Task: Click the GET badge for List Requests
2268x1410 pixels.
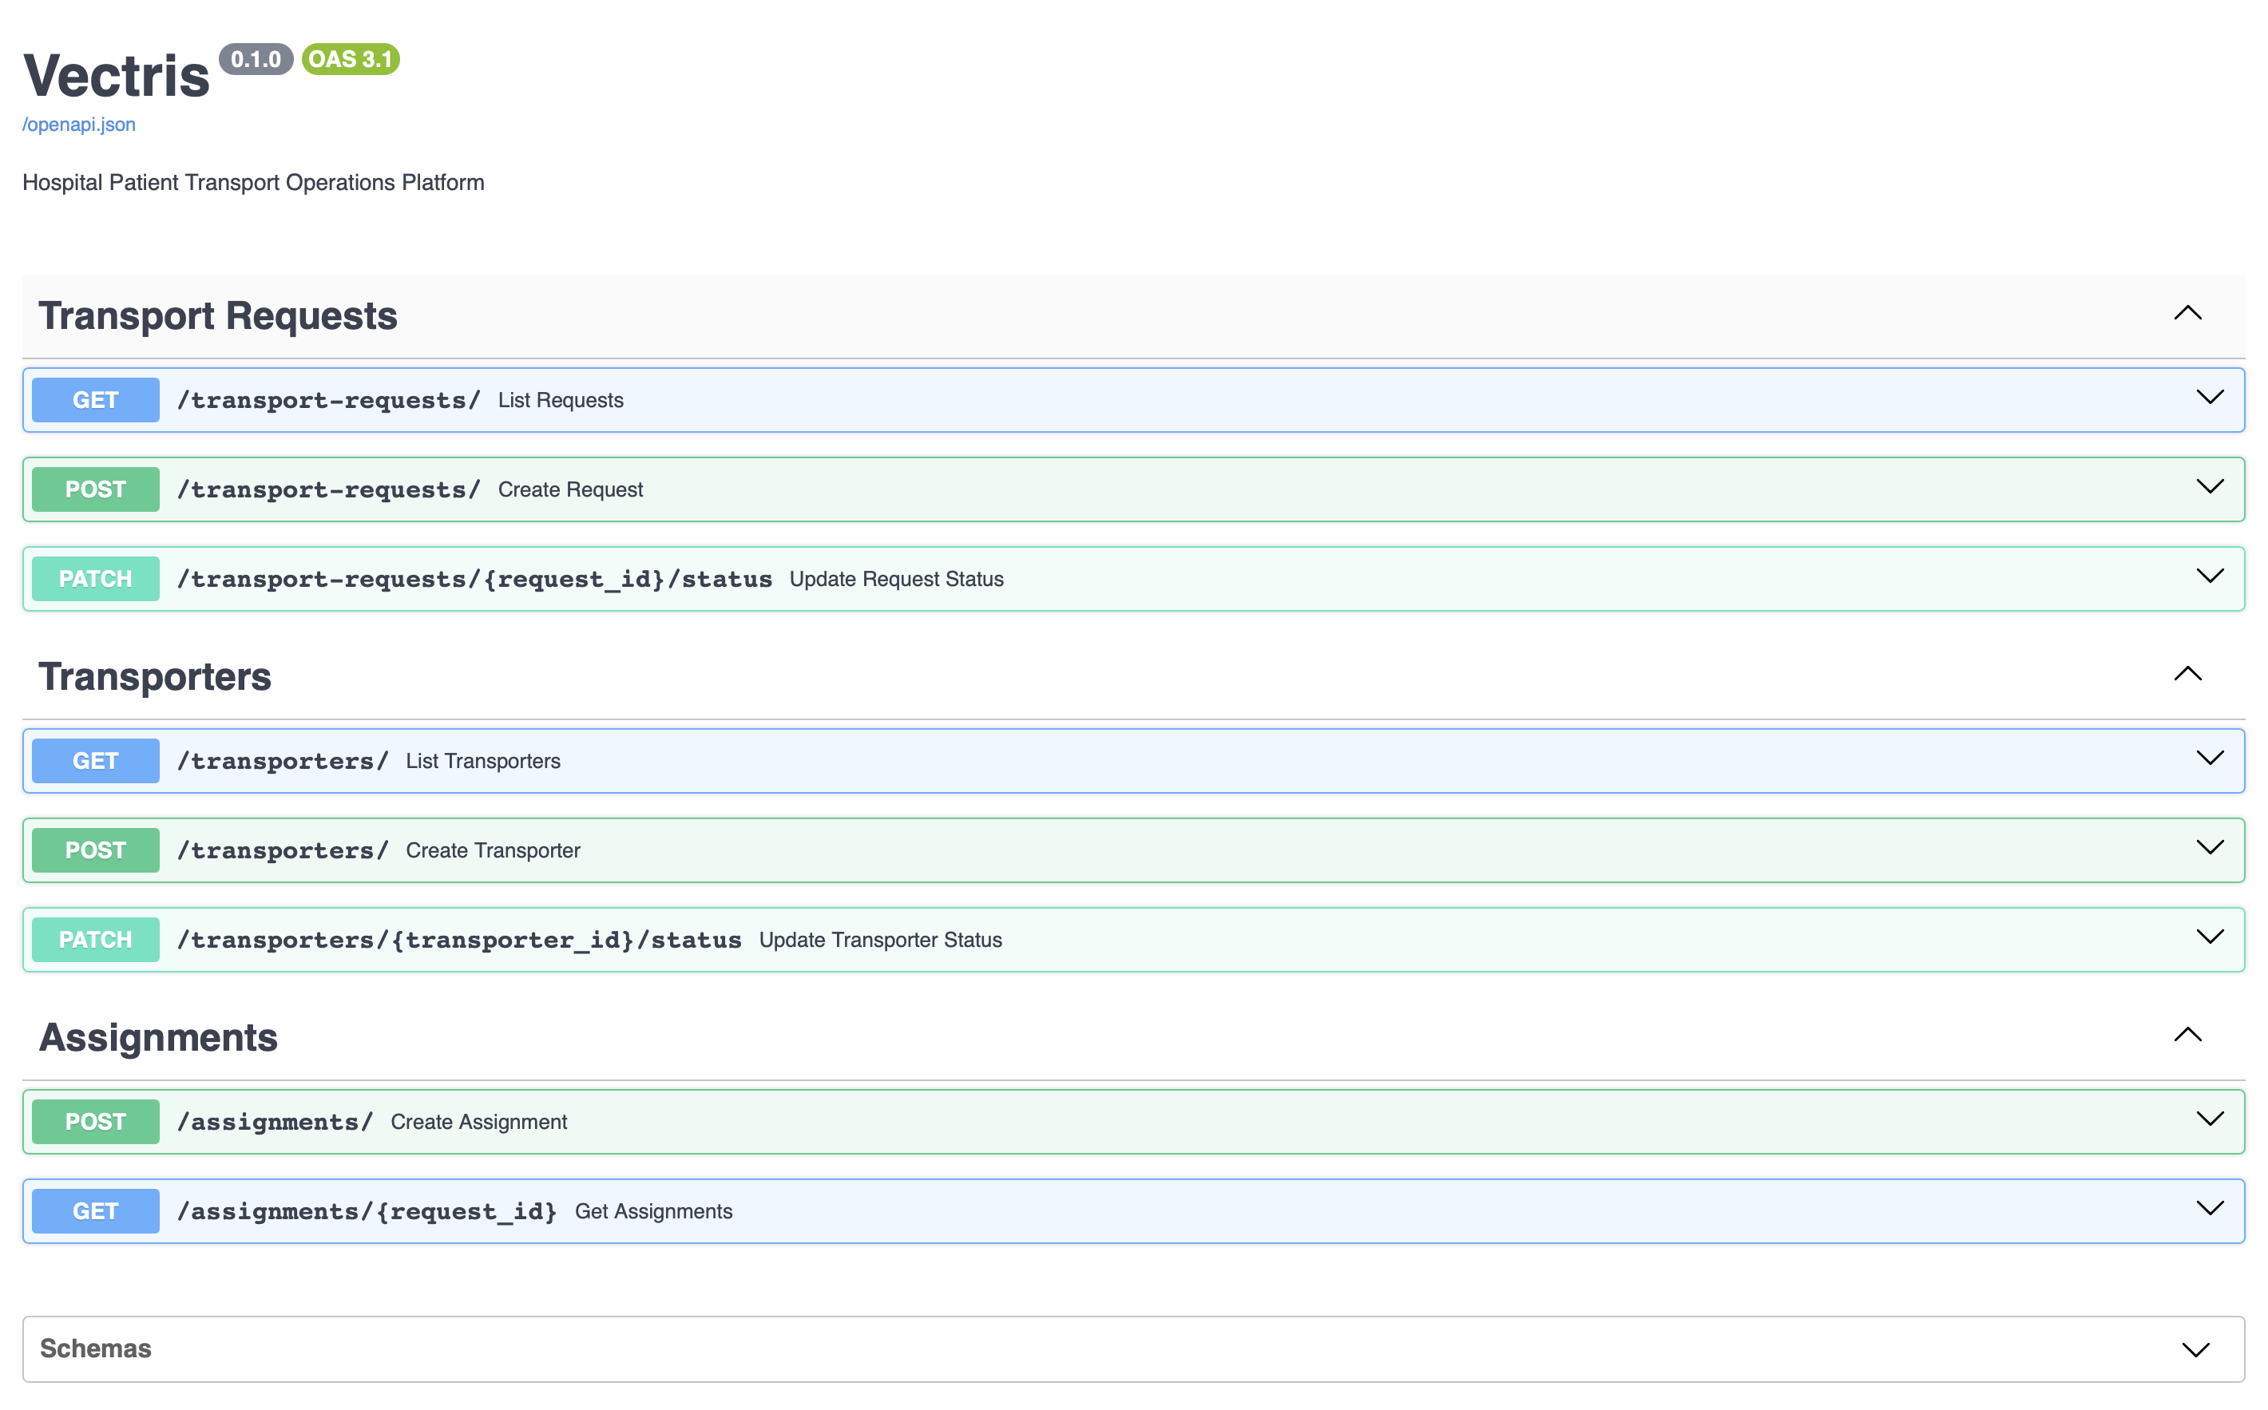Action: click(x=96, y=400)
